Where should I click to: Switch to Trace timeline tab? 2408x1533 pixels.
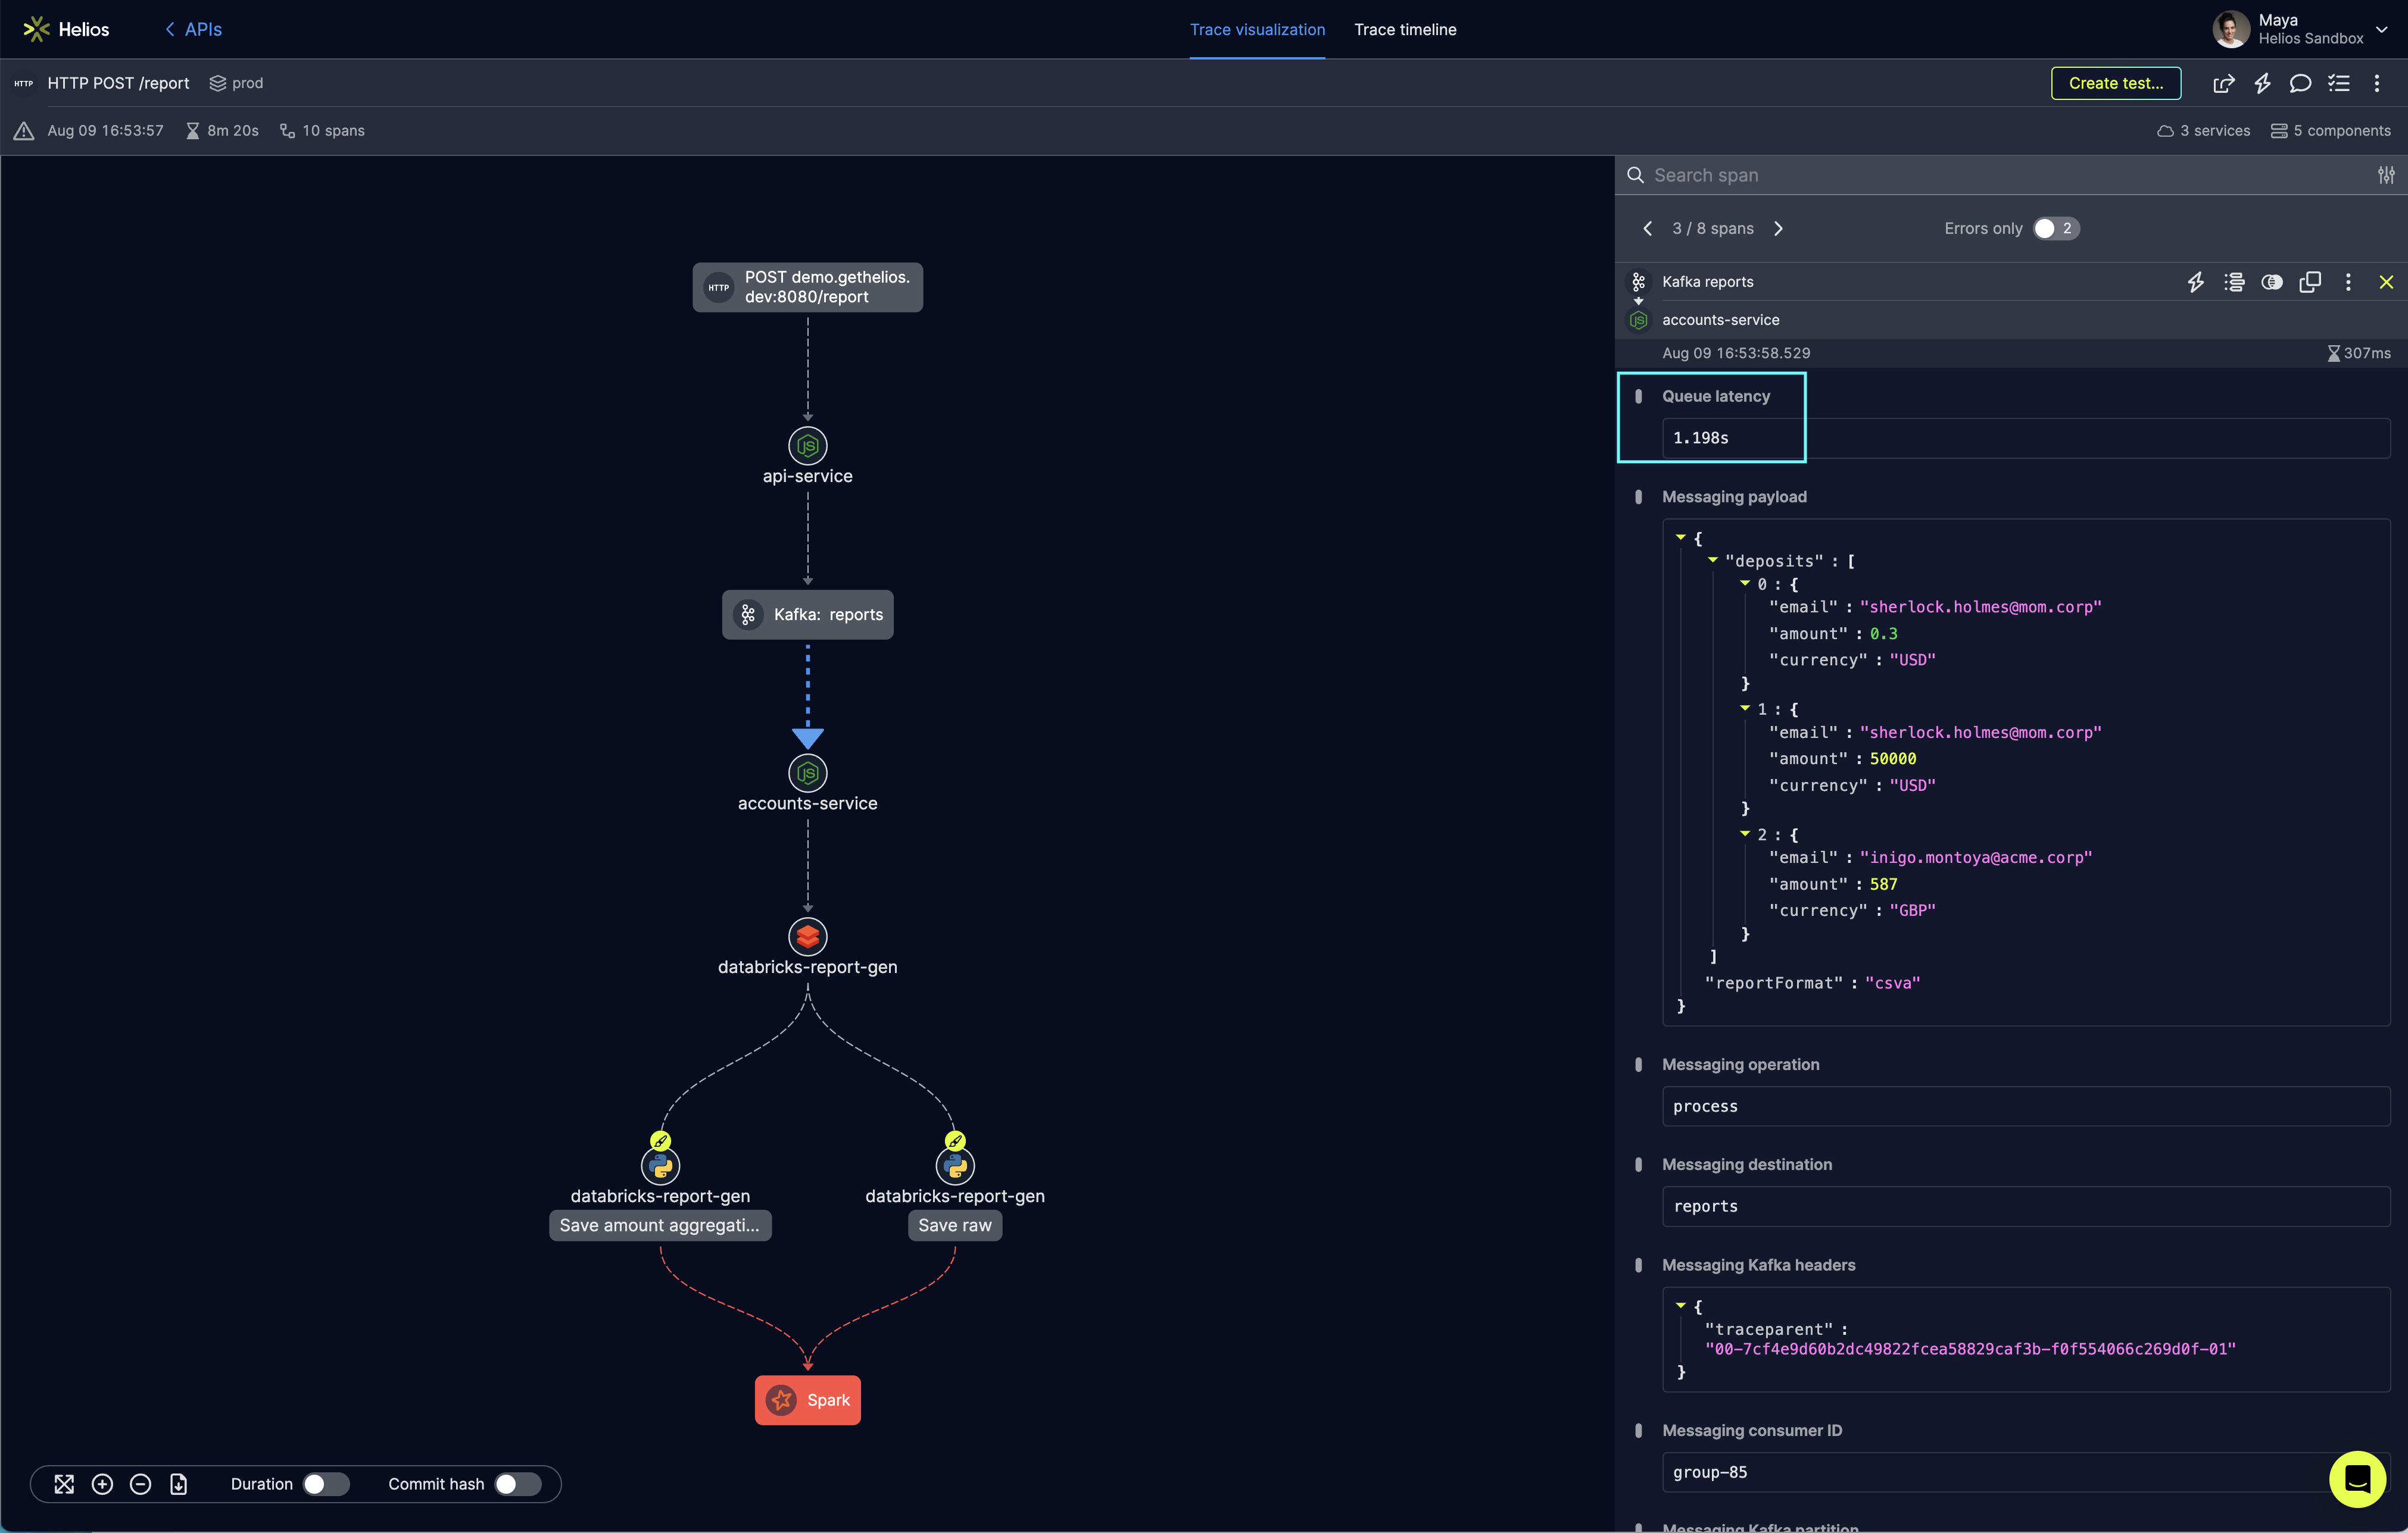coord(1404,30)
